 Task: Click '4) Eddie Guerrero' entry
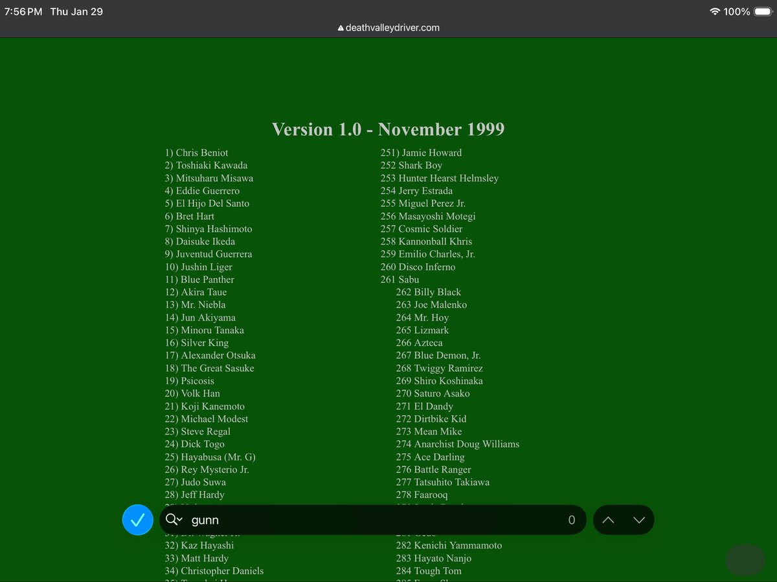(x=202, y=191)
